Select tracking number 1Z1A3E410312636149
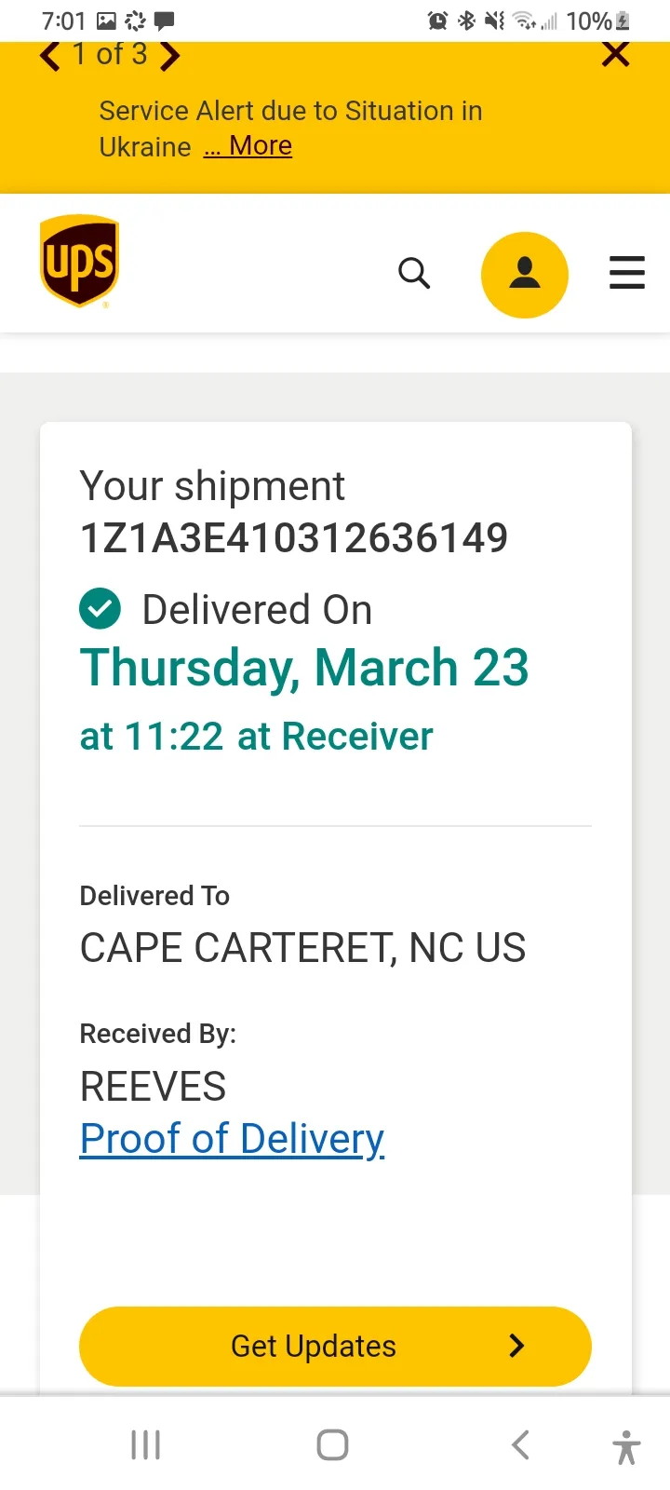 (x=294, y=537)
